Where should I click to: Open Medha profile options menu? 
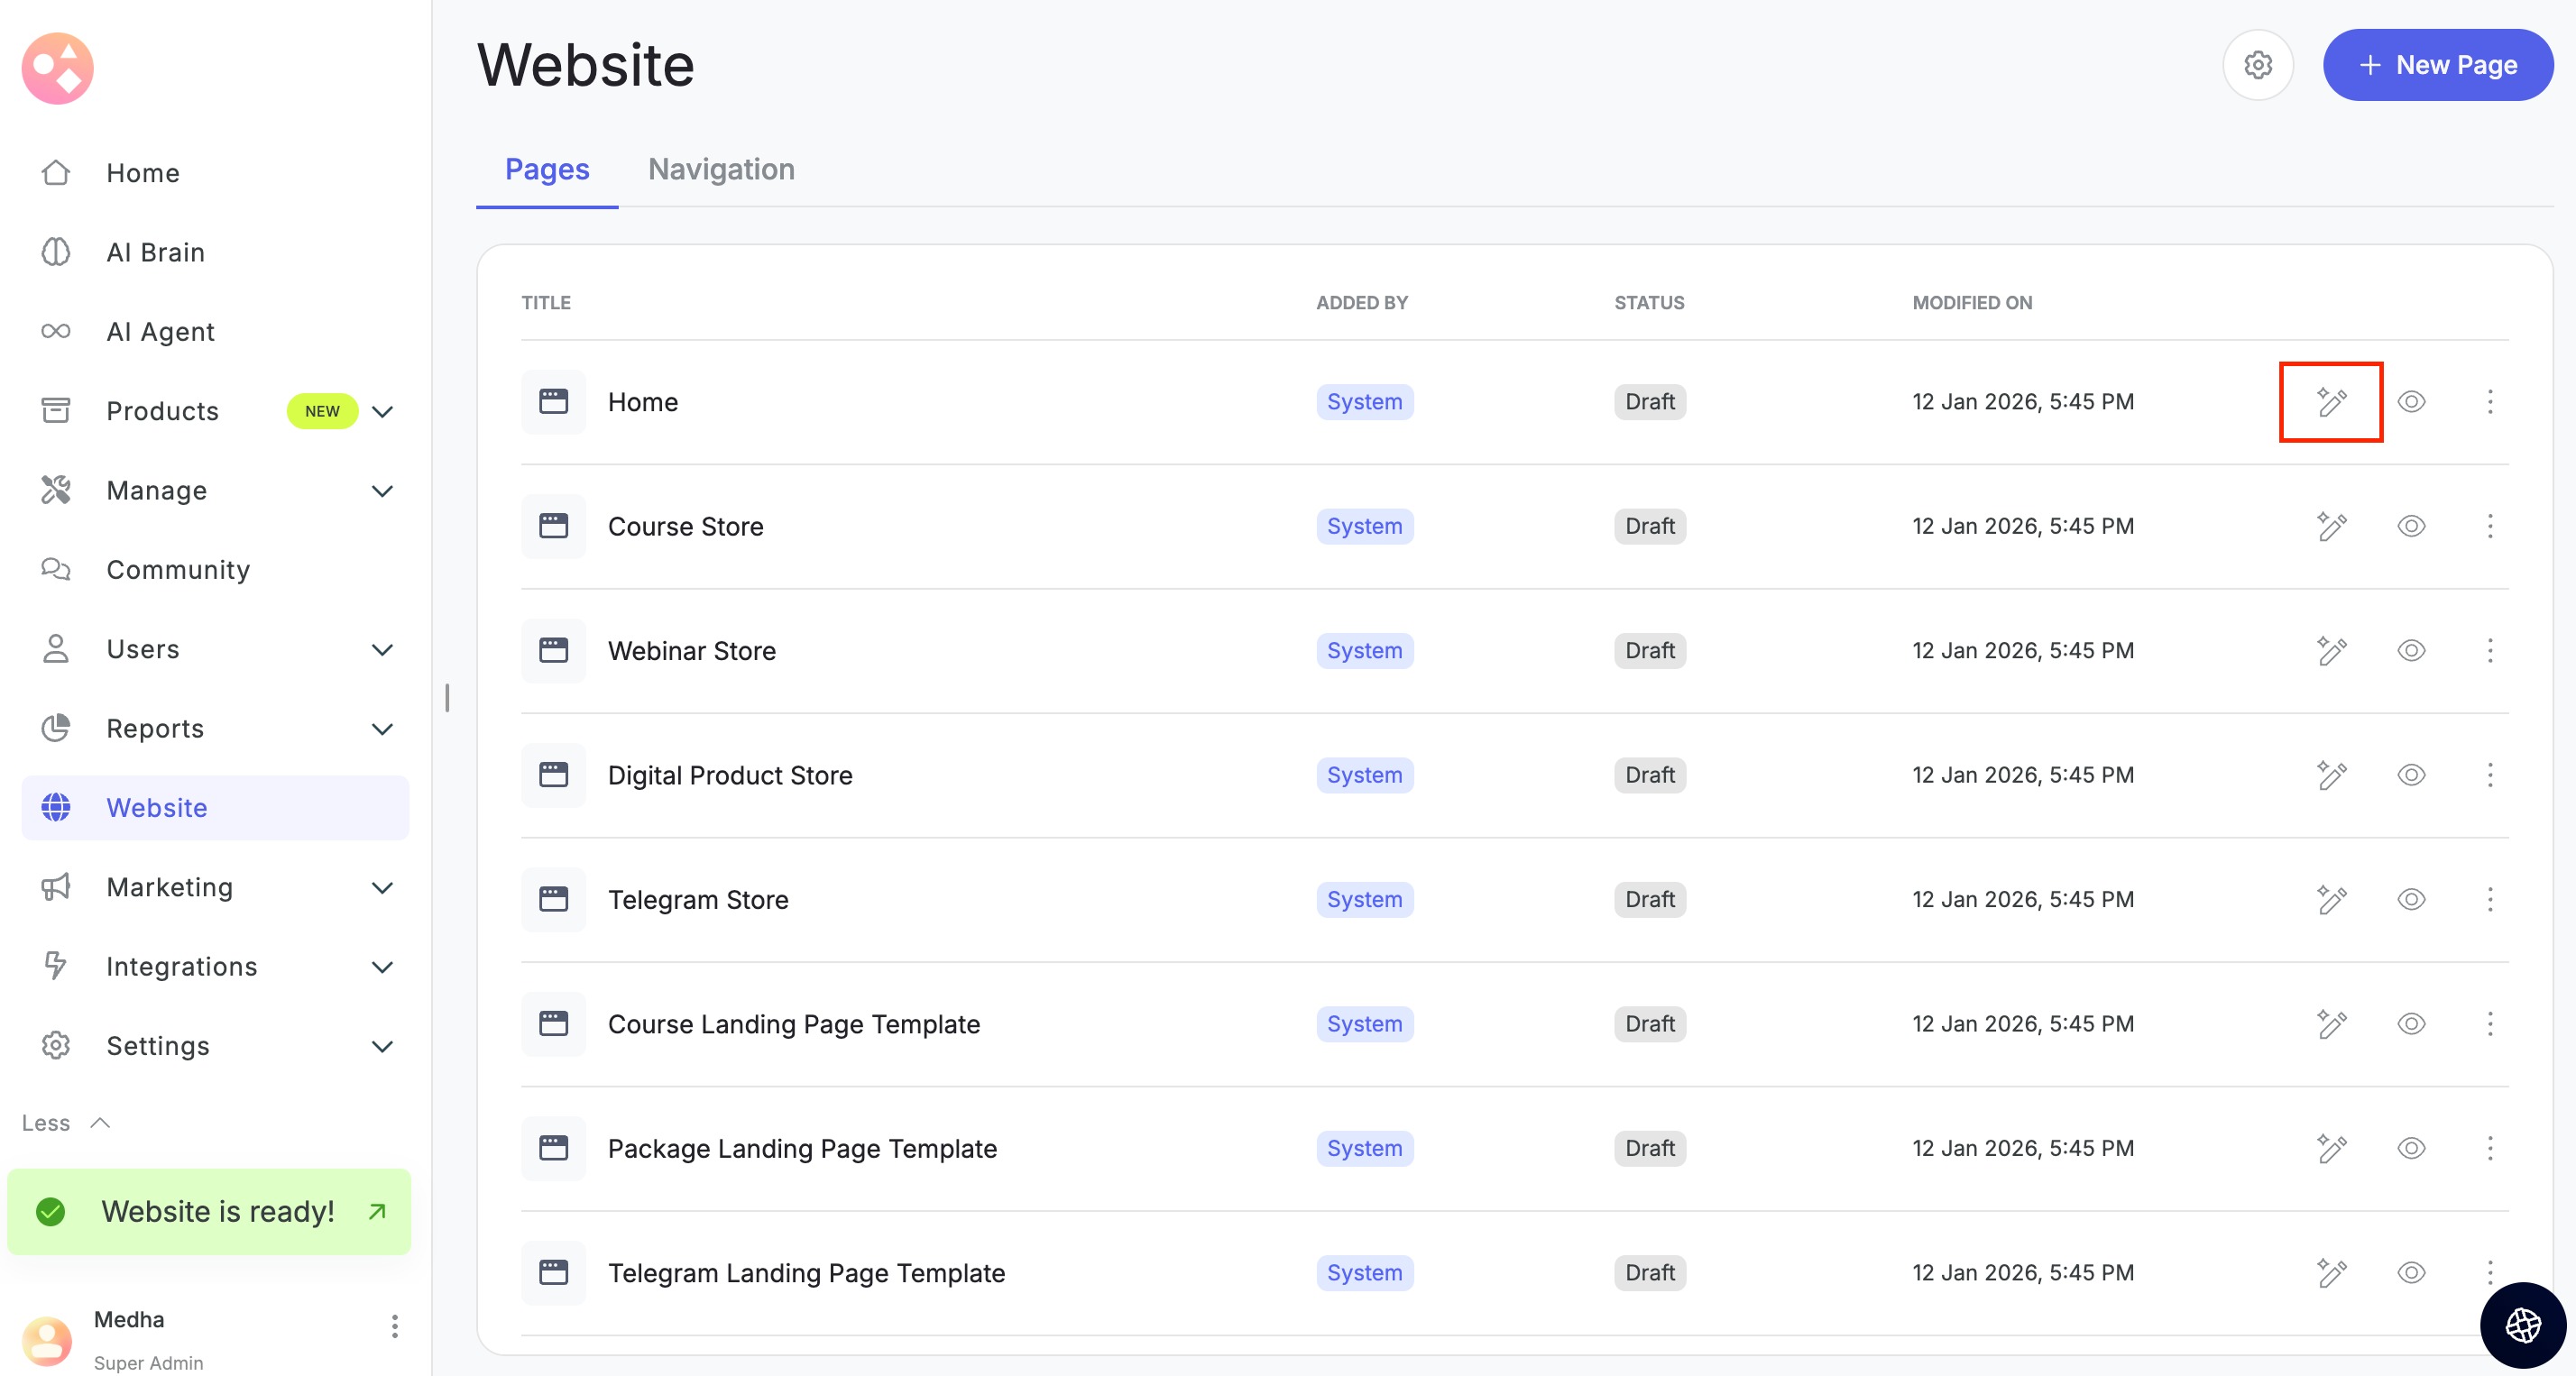tap(395, 1326)
